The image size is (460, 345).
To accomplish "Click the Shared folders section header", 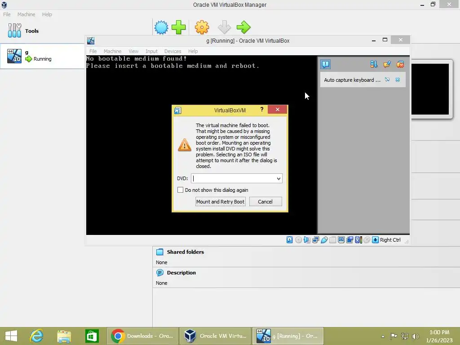I will 185,252.
